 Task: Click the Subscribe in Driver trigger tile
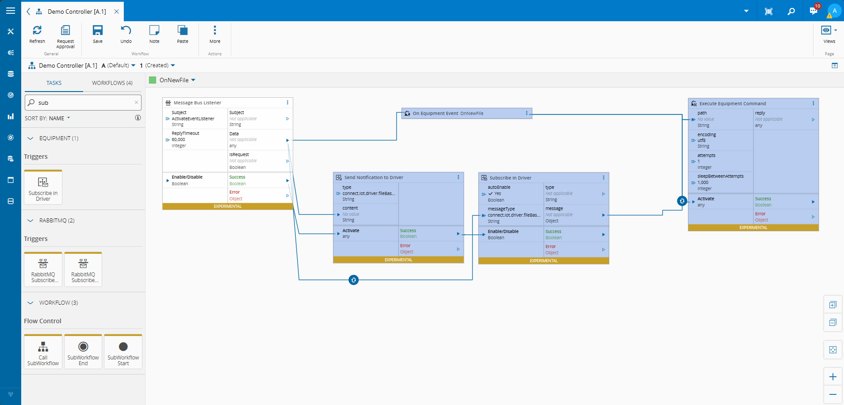coord(43,187)
